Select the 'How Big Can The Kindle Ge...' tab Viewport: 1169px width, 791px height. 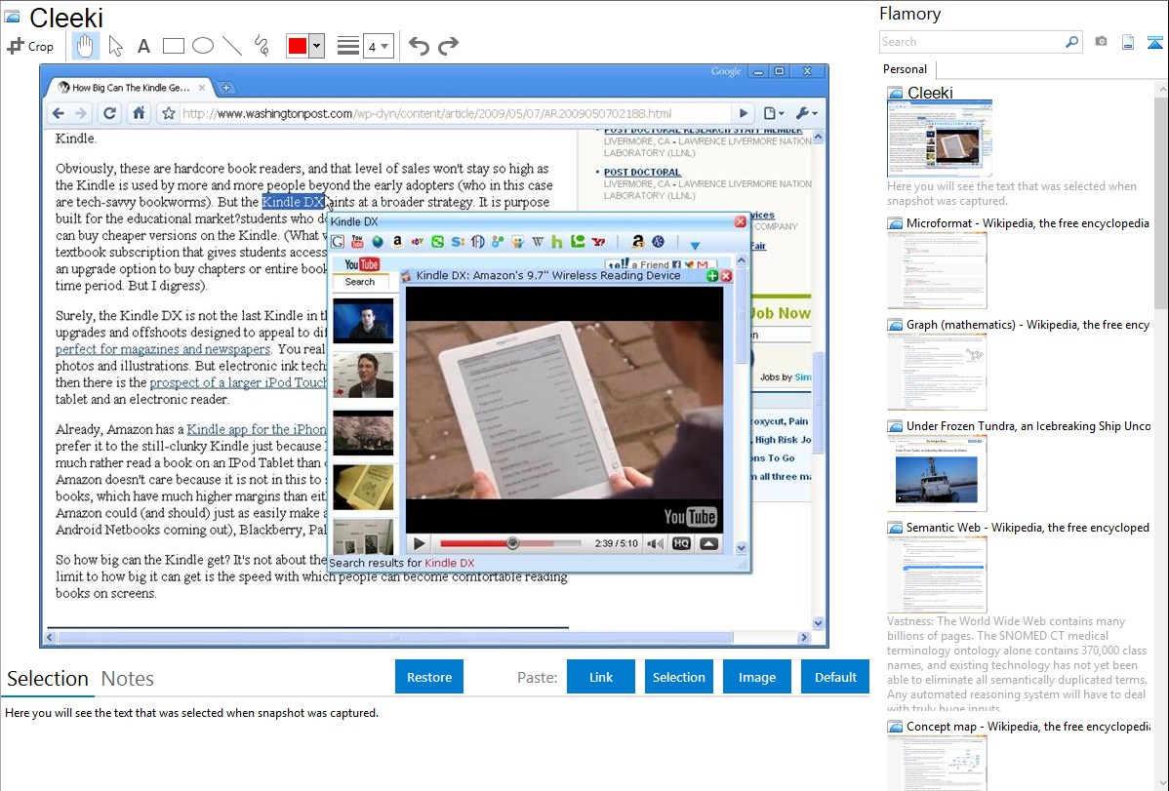[131, 87]
